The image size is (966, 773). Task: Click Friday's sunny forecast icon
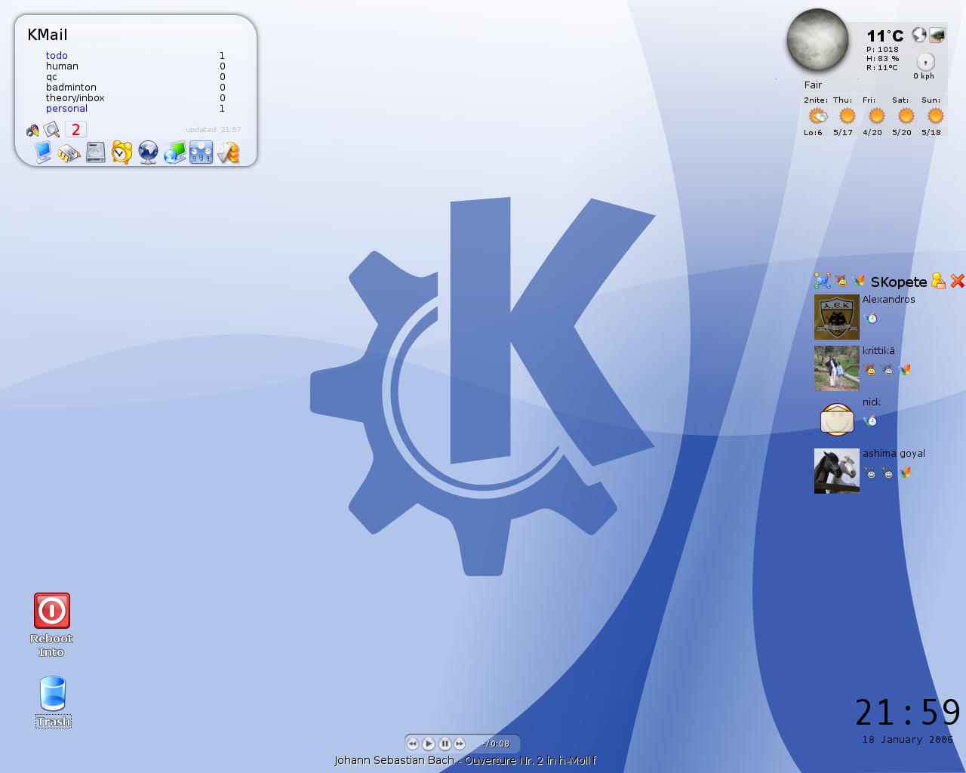pyautogui.click(x=876, y=115)
